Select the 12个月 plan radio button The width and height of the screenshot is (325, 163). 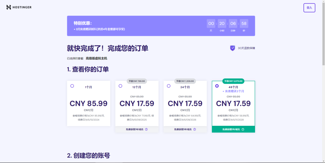tap(120, 86)
